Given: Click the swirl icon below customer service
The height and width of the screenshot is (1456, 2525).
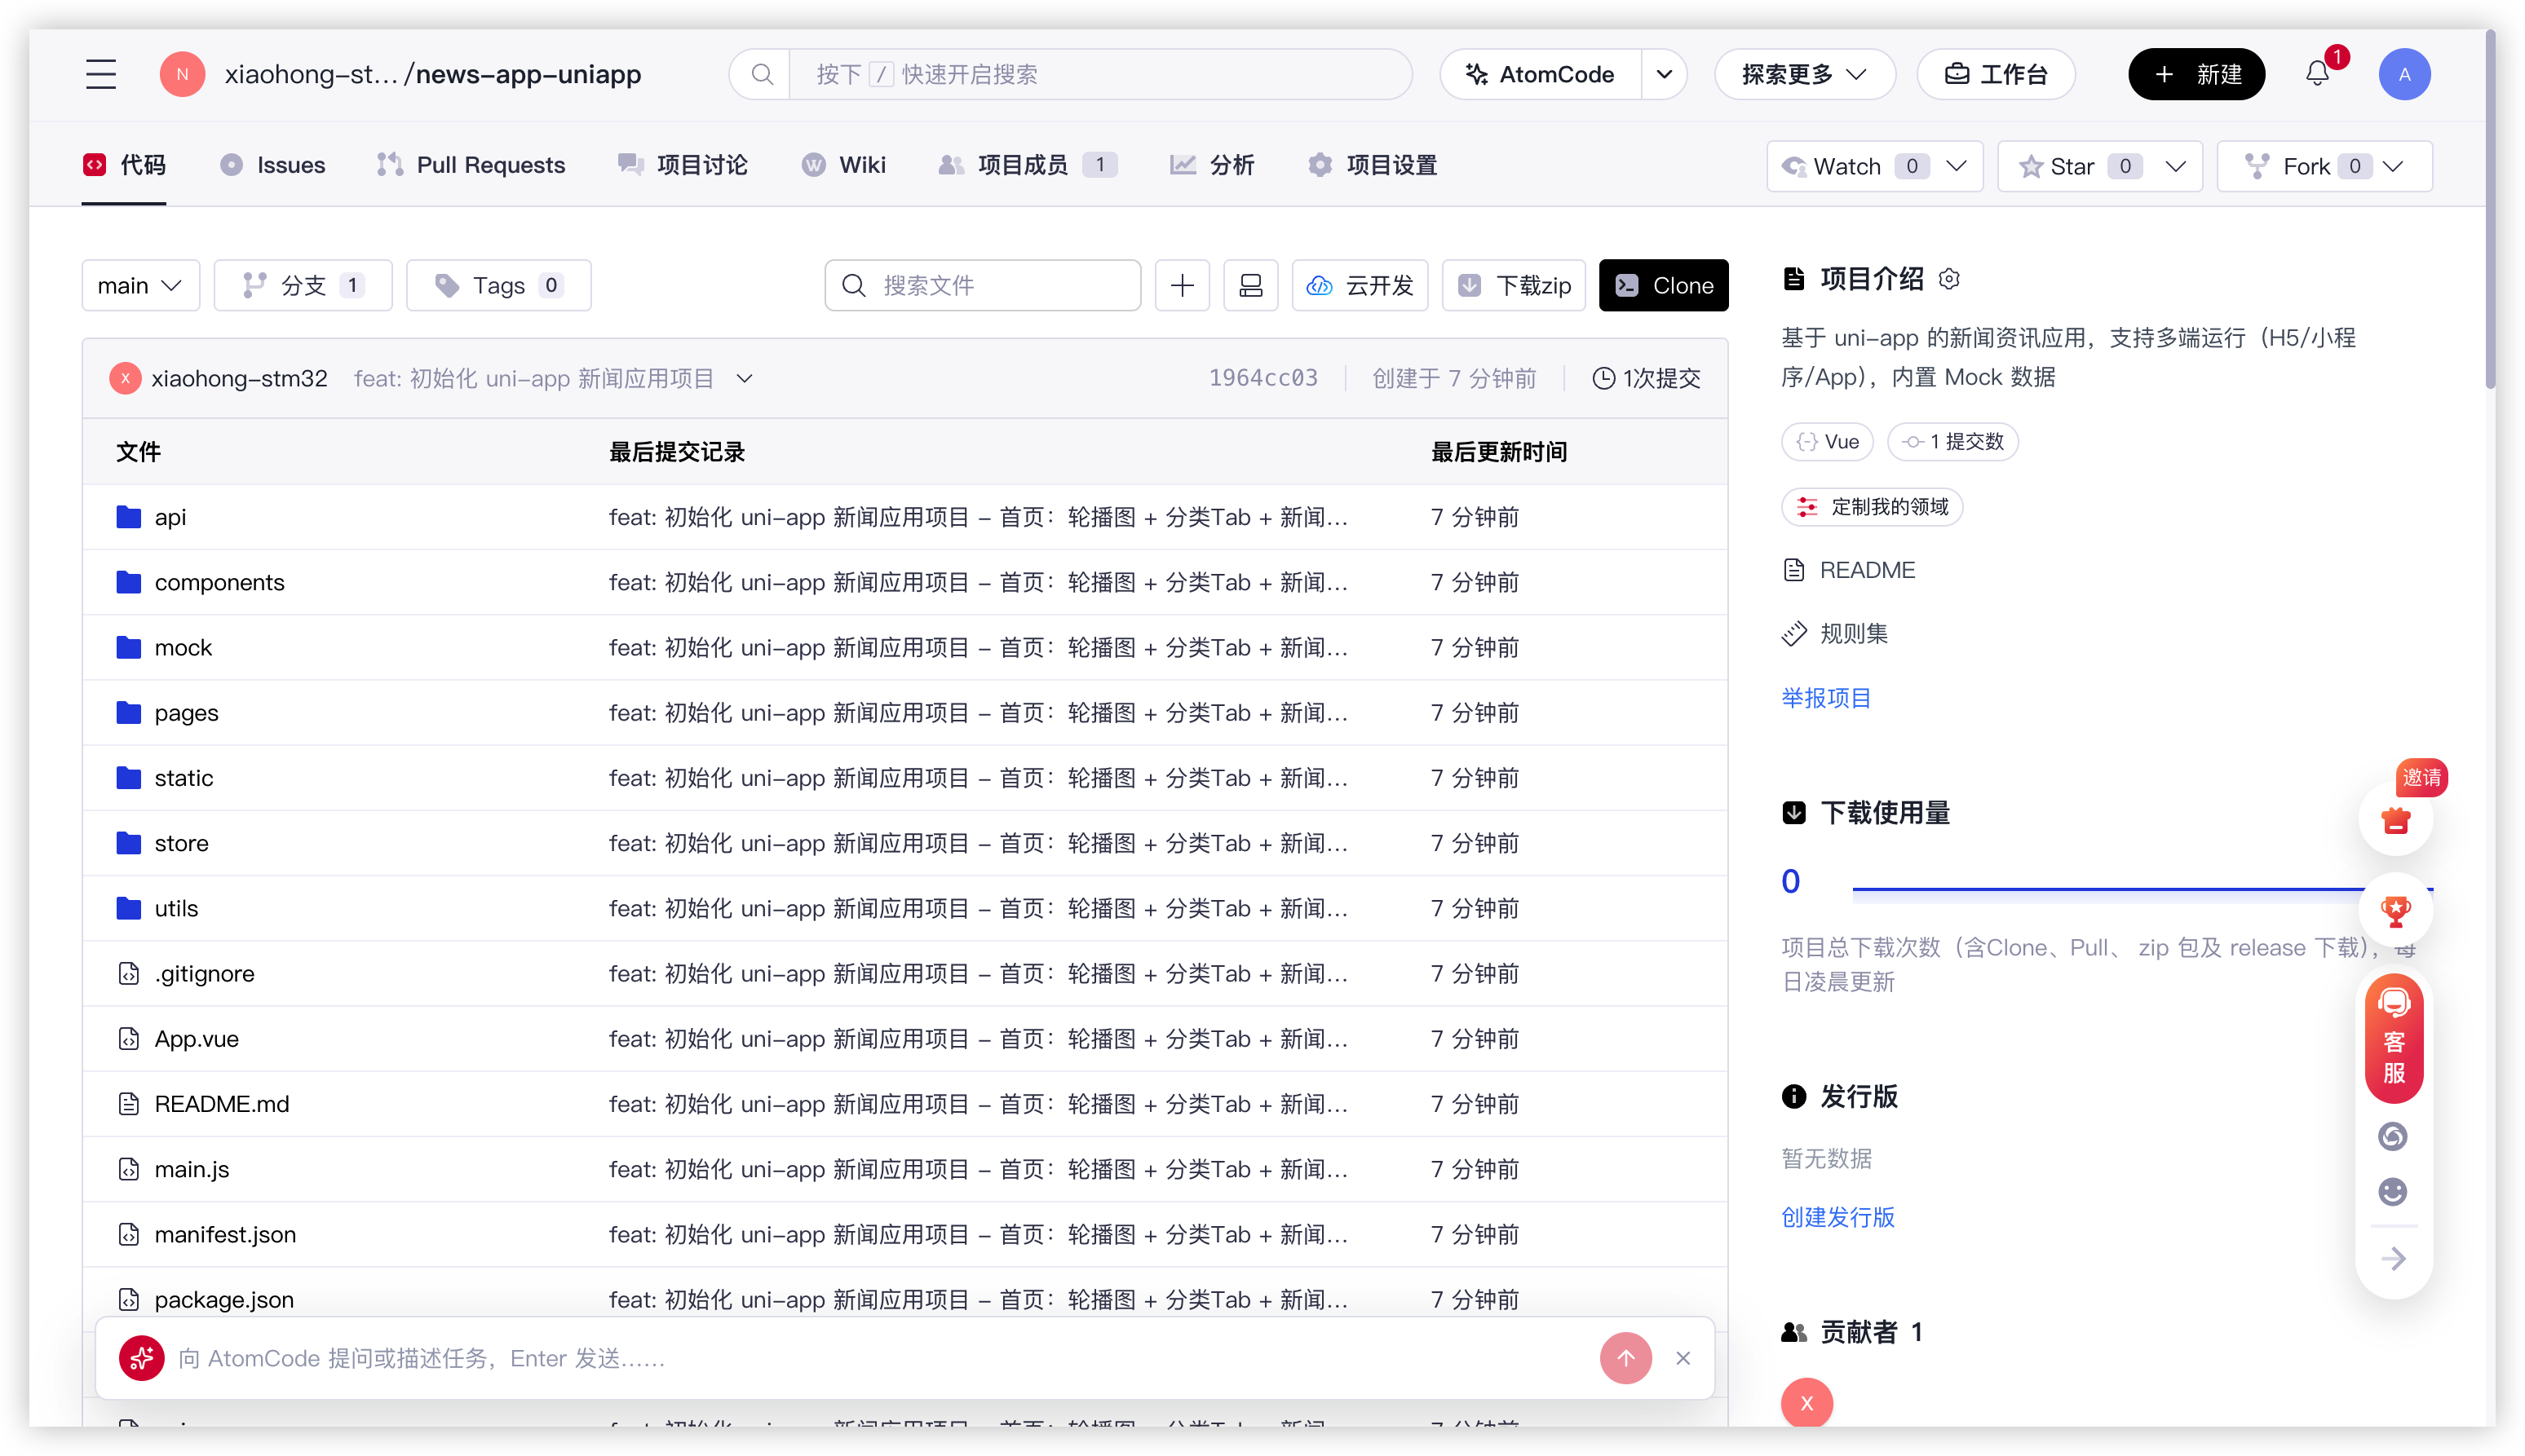Looking at the screenshot, I should point(2393,1136).
